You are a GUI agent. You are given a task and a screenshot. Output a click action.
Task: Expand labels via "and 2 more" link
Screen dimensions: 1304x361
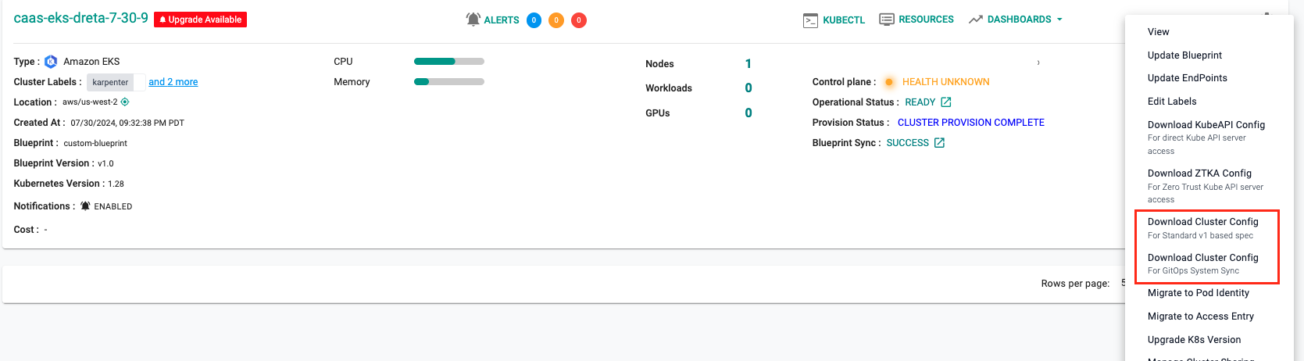[x=173, y=82]
